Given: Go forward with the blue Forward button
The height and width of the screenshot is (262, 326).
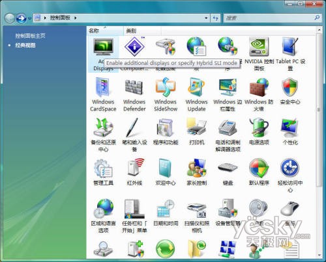Looking at the screenshot, I should 22,18.
